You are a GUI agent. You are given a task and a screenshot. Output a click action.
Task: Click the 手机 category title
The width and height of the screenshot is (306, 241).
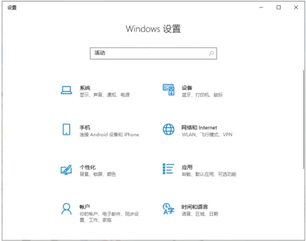click(85, 127)
